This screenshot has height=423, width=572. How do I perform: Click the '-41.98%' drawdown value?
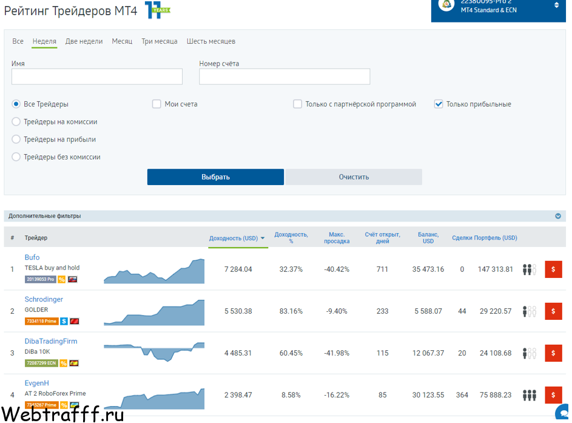point(337,353)
